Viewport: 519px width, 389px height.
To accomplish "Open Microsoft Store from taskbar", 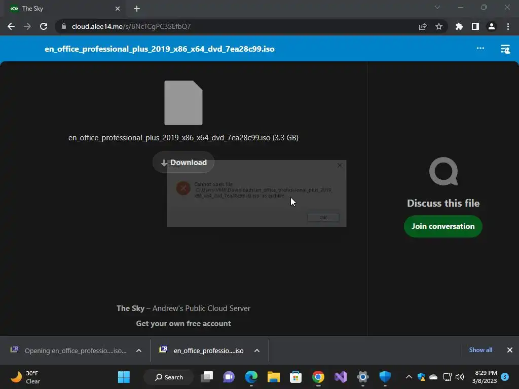I will coord(295,377).
